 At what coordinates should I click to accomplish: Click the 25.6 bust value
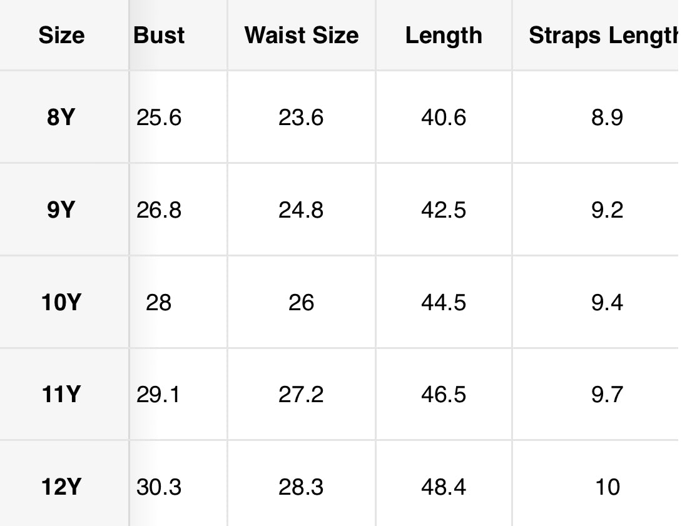159,118
